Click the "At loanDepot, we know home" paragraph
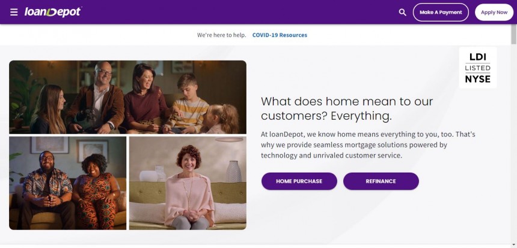Viewport: 517px width, 248px height. 368,145
